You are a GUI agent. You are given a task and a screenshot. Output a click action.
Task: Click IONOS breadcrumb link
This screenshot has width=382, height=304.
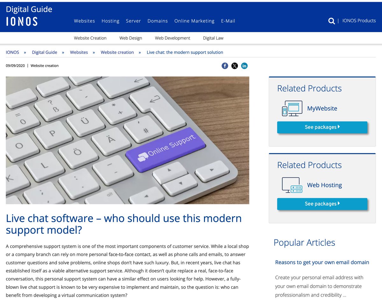12,52
